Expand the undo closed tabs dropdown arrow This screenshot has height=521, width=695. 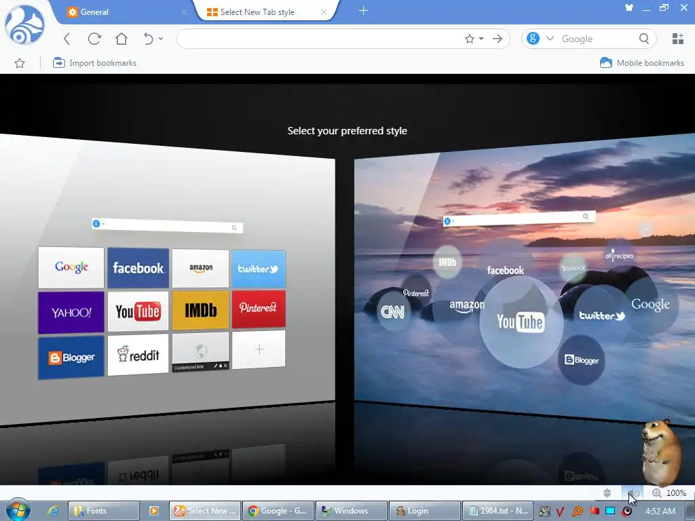pyautogui.click(x=161, y=39)
